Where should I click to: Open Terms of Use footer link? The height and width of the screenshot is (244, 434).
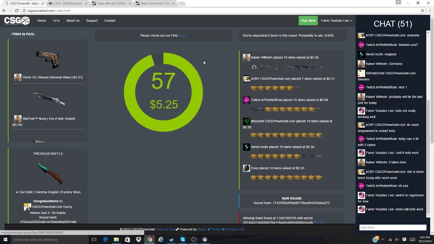click(165, 229)
